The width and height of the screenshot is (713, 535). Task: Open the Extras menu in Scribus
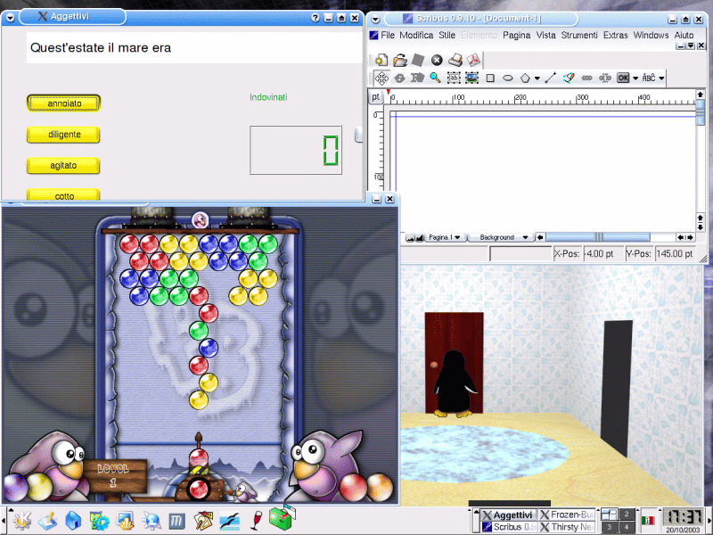[615, 35]
